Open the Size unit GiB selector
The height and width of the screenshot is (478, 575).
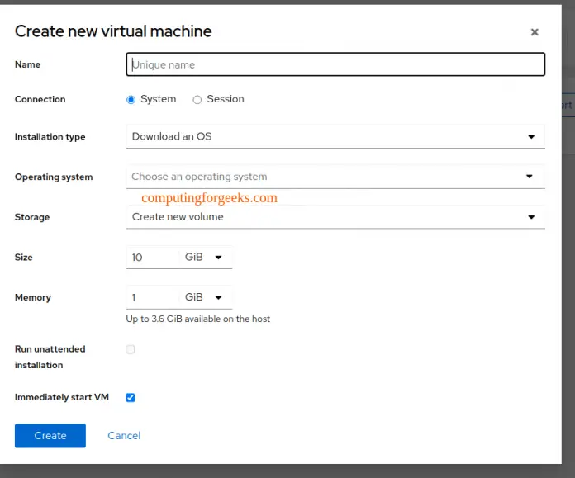pyautogui.click(x=198, y=258)
